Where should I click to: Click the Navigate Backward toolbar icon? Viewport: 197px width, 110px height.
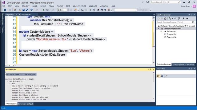tap(5, 10)
